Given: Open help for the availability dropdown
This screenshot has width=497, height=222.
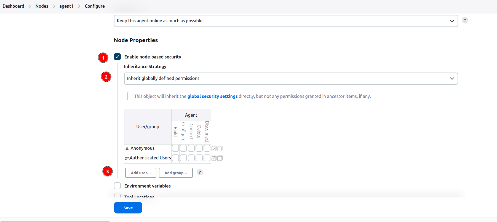Looking at the screenshot, I should [x=465, y=20].
